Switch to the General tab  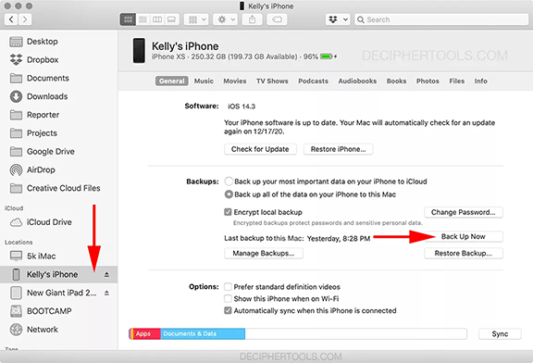pyautogui.click(x=172, y=81)
